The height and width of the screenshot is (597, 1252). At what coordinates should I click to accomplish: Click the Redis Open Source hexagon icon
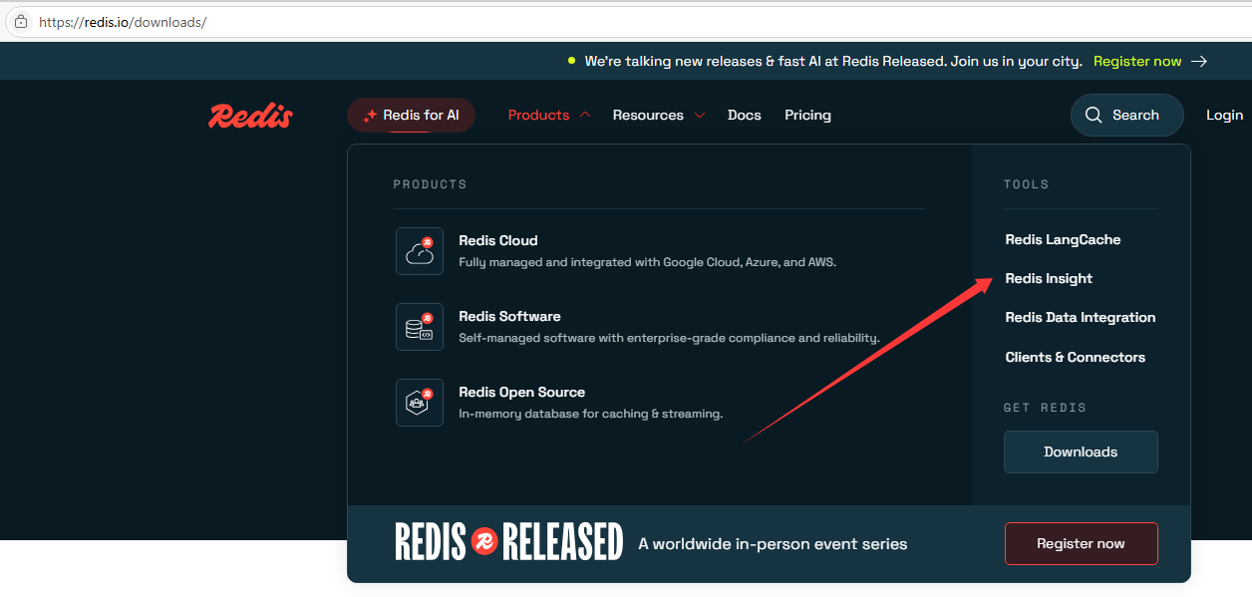420,402
